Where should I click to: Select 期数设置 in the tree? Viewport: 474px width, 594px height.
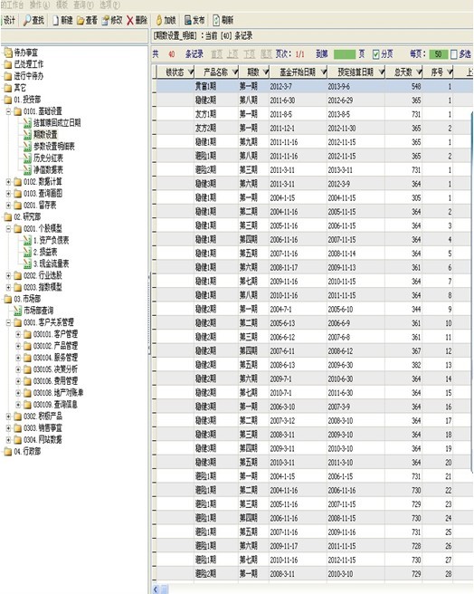(x=45, y=135)
